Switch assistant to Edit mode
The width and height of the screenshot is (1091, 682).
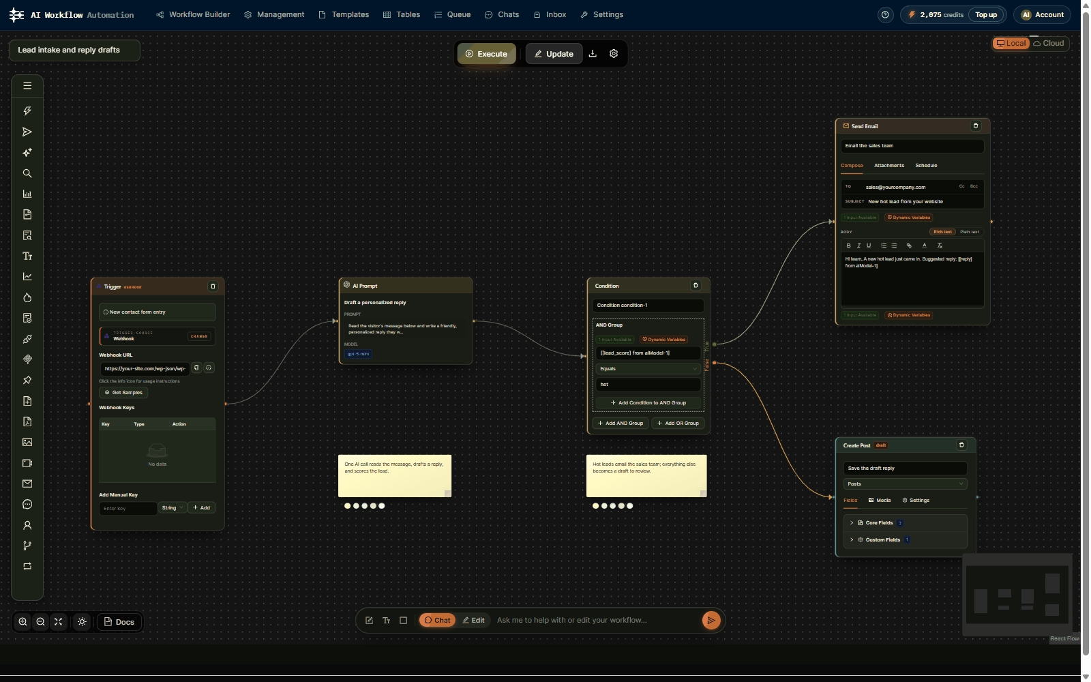point(473,620)
